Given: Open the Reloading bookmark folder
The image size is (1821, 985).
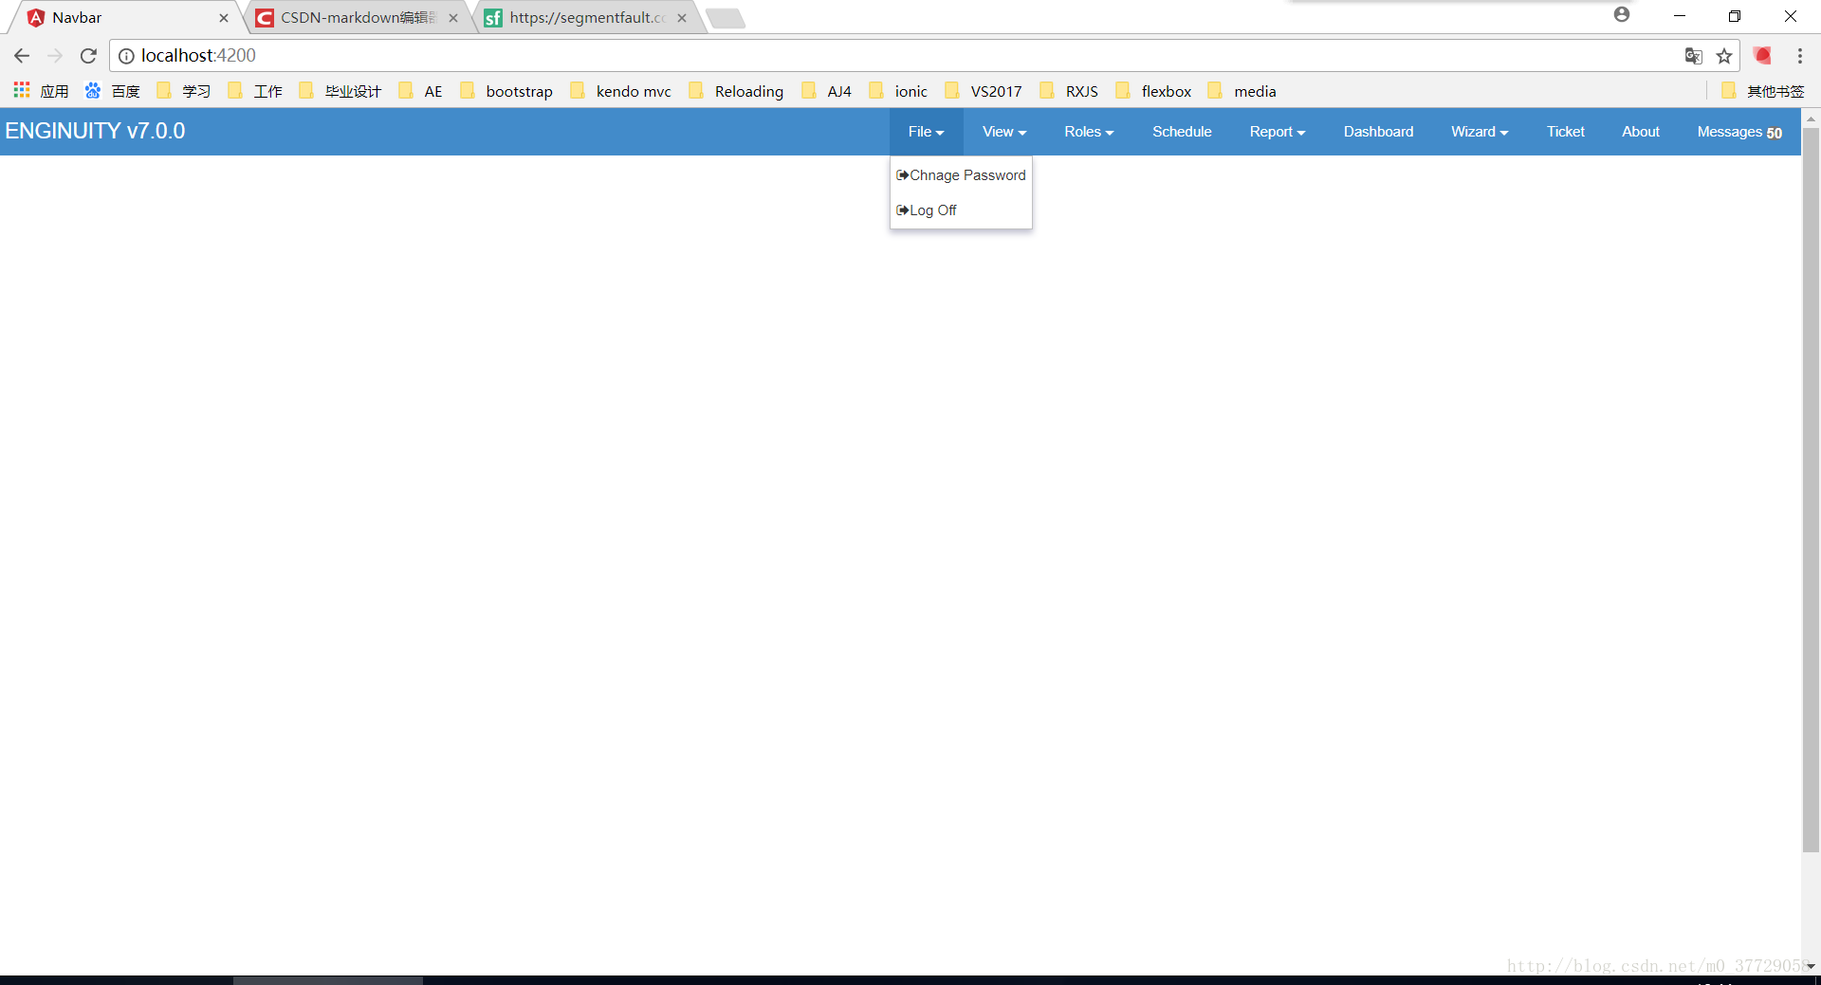Looking at the screenshot, I should 737,91.
